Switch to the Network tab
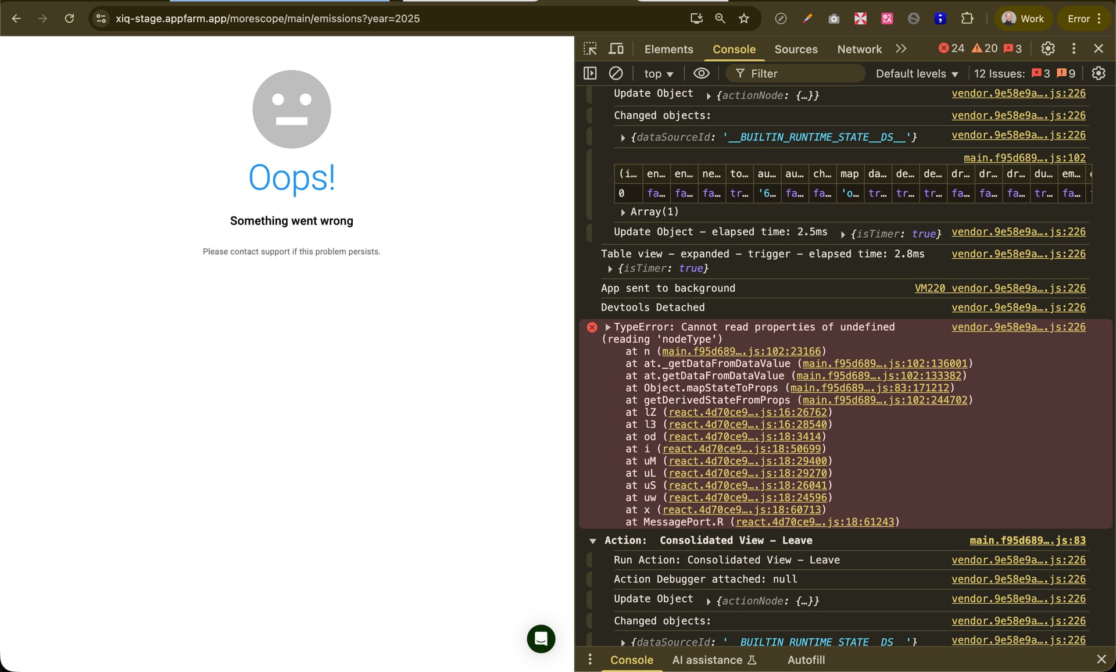Screen dimensions: 1116x672 859,49
